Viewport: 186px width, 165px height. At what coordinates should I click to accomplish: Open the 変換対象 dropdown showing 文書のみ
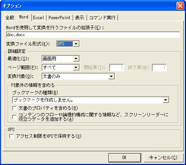78,76
